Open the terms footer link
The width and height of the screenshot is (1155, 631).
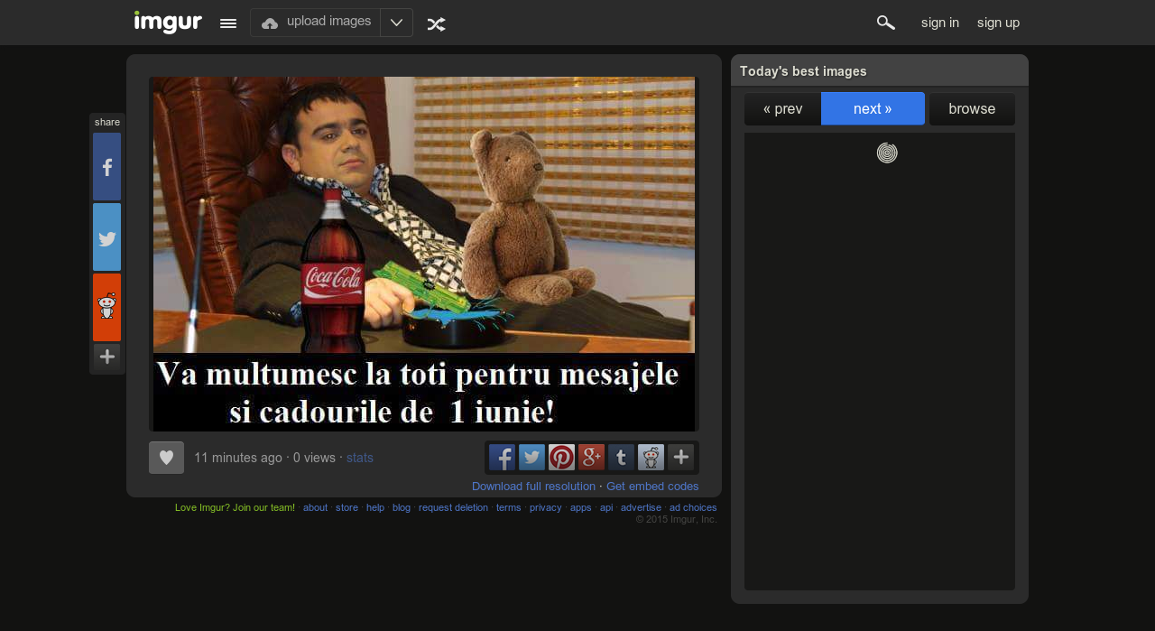509,507
